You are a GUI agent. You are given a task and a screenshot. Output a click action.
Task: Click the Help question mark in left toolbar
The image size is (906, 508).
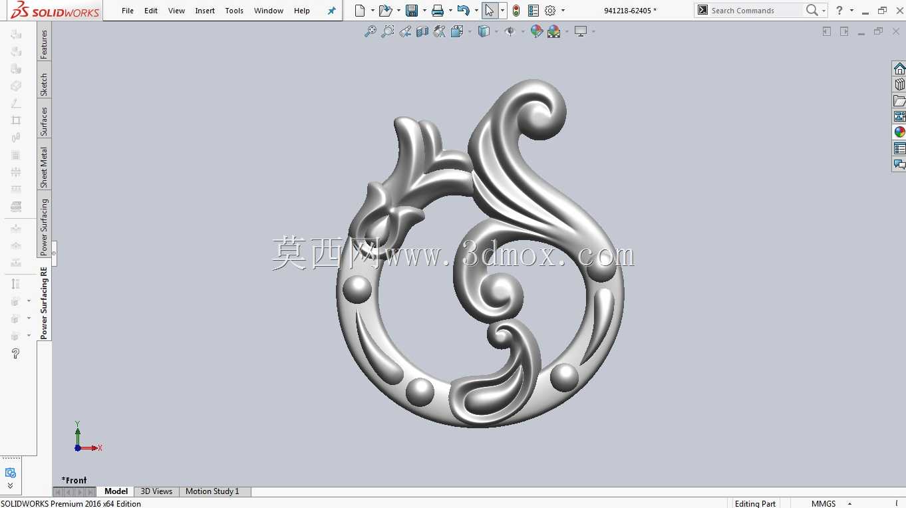pos(16,354)
